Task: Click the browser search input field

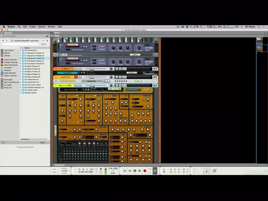Action: tap(20, 44)
